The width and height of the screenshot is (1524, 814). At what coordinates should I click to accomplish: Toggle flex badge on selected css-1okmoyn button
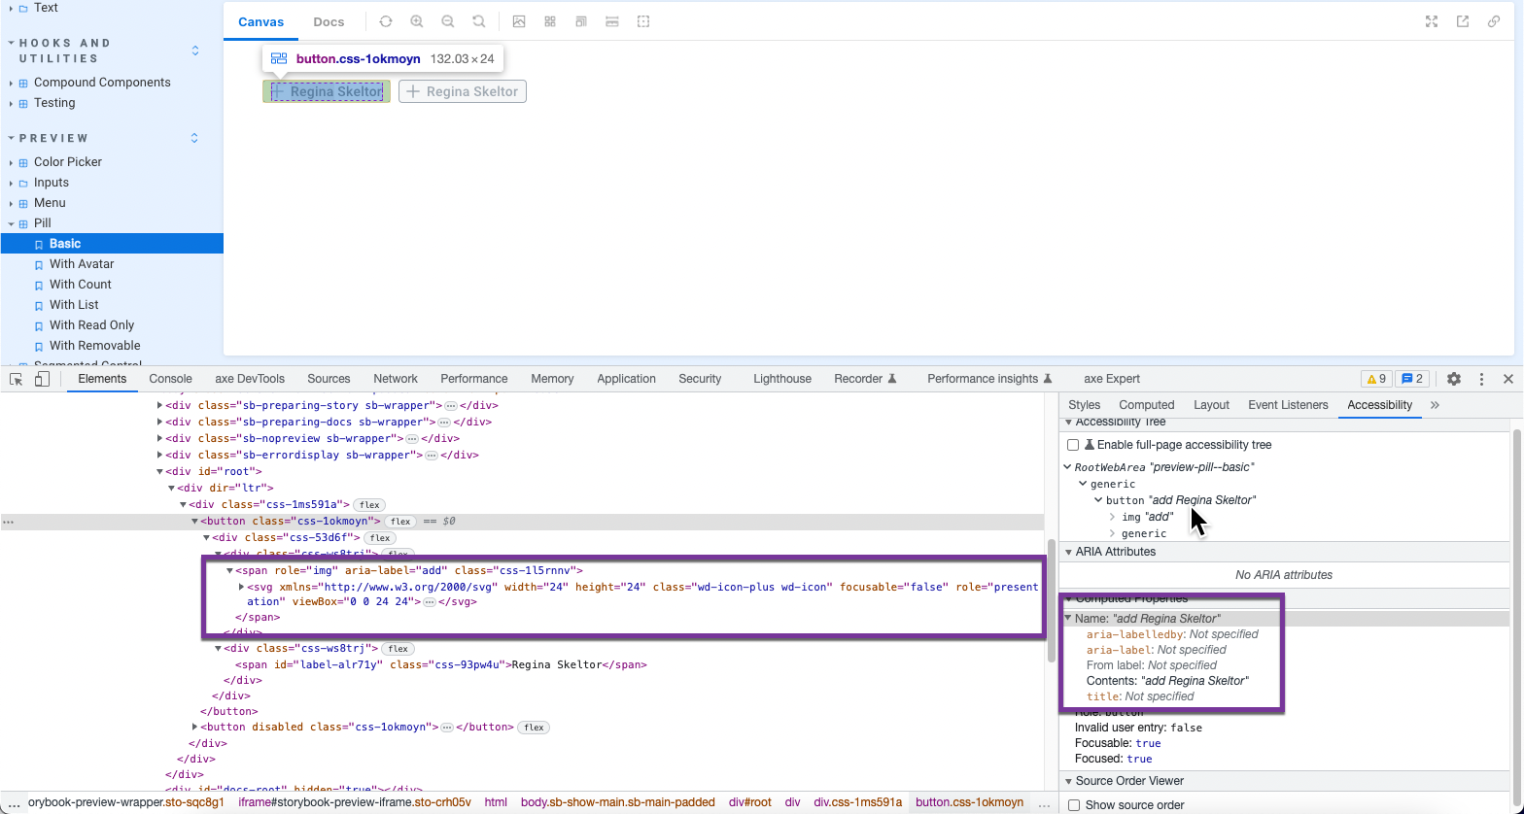pos(400,522)
